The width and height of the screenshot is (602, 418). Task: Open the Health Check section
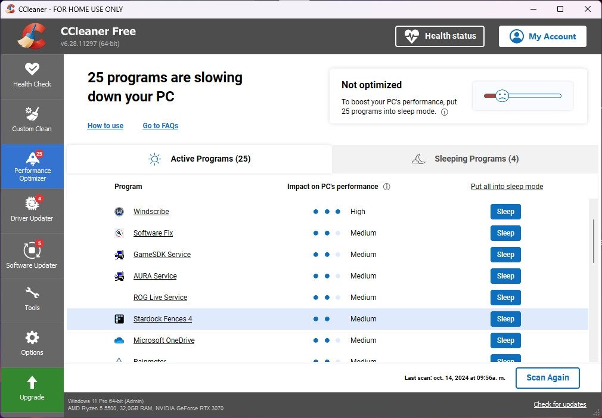32,76
